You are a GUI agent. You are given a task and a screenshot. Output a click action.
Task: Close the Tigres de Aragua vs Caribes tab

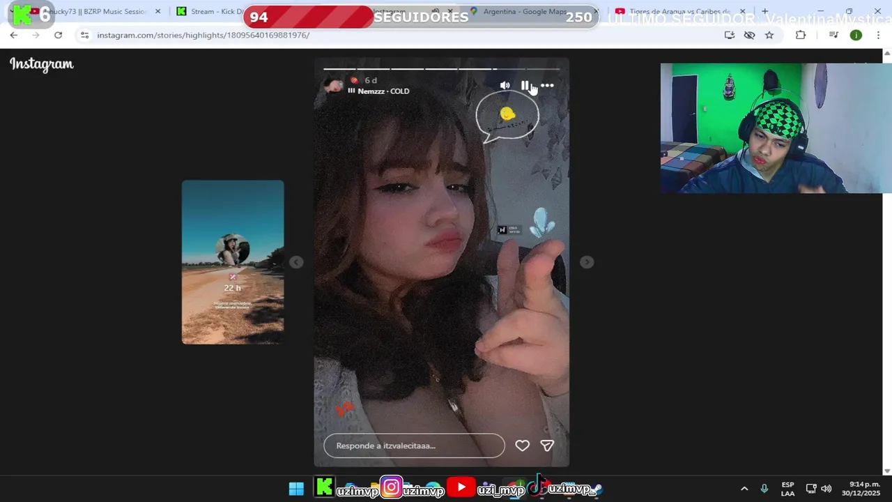coord(742,12)
